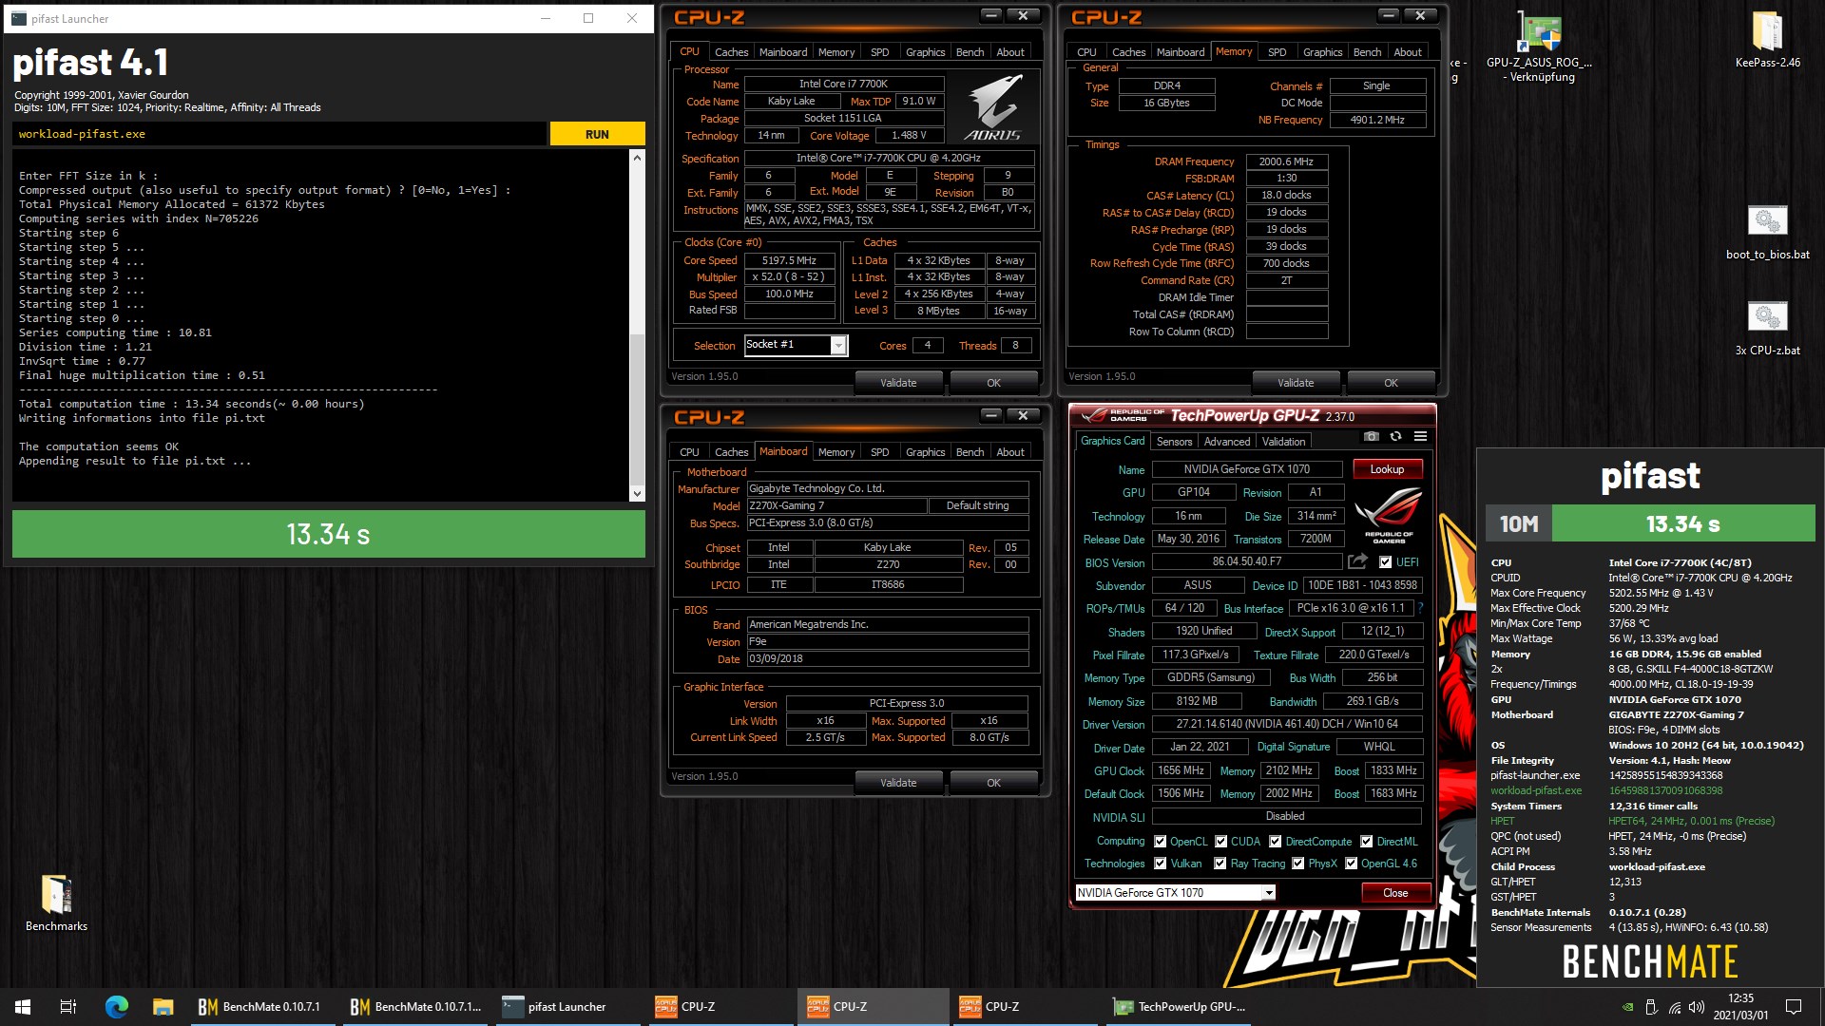The height and width of the screenshot is (1026, 1825).
Task: Click the Lookup button in GPU-Z
Action: pyautogui.click(x=1386, y=469)
